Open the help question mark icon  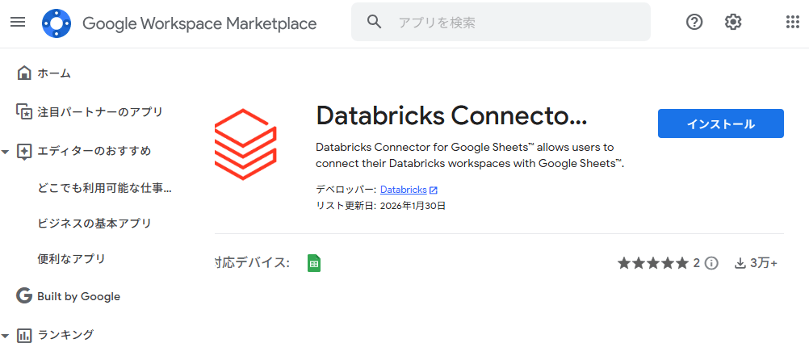694,23
